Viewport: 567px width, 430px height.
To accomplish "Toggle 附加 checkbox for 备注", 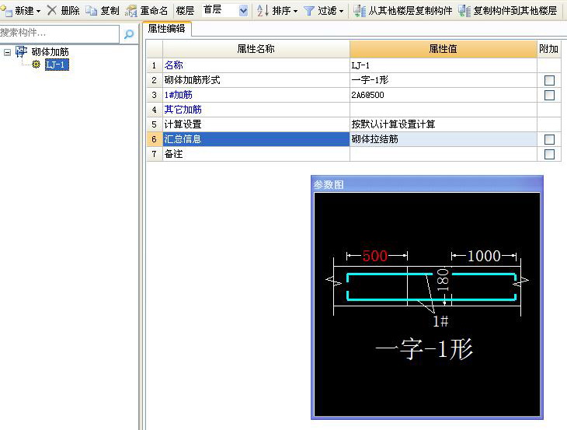I will 549,154.
